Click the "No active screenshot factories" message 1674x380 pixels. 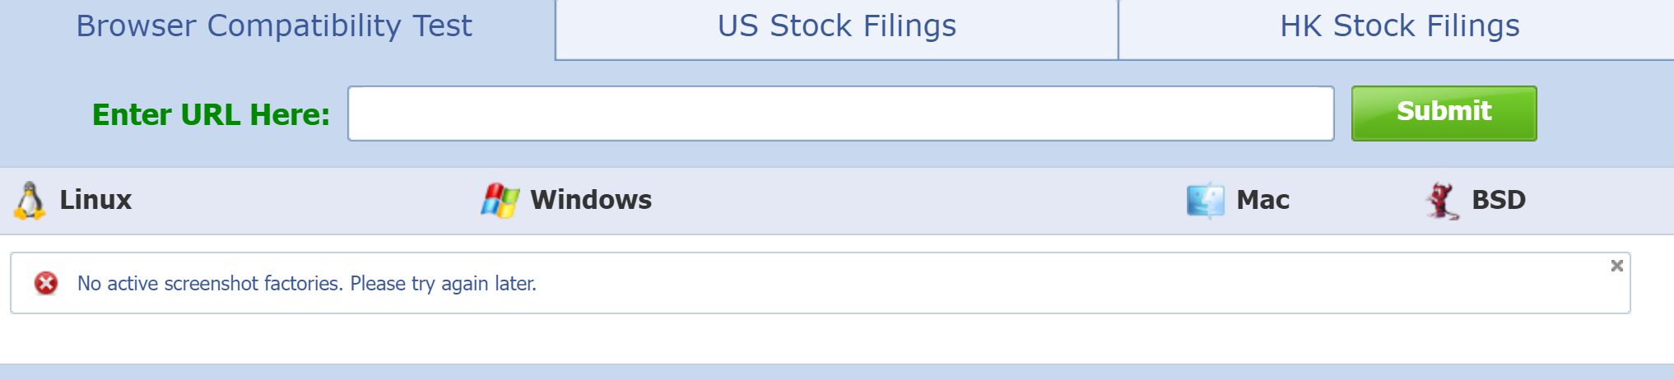coord(306,284)
